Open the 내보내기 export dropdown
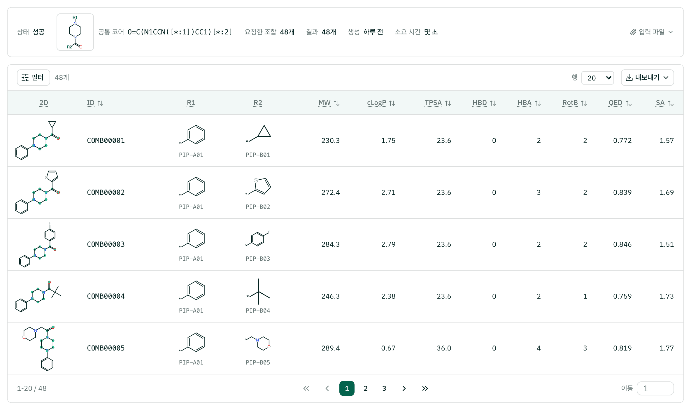 click(647, 78)
